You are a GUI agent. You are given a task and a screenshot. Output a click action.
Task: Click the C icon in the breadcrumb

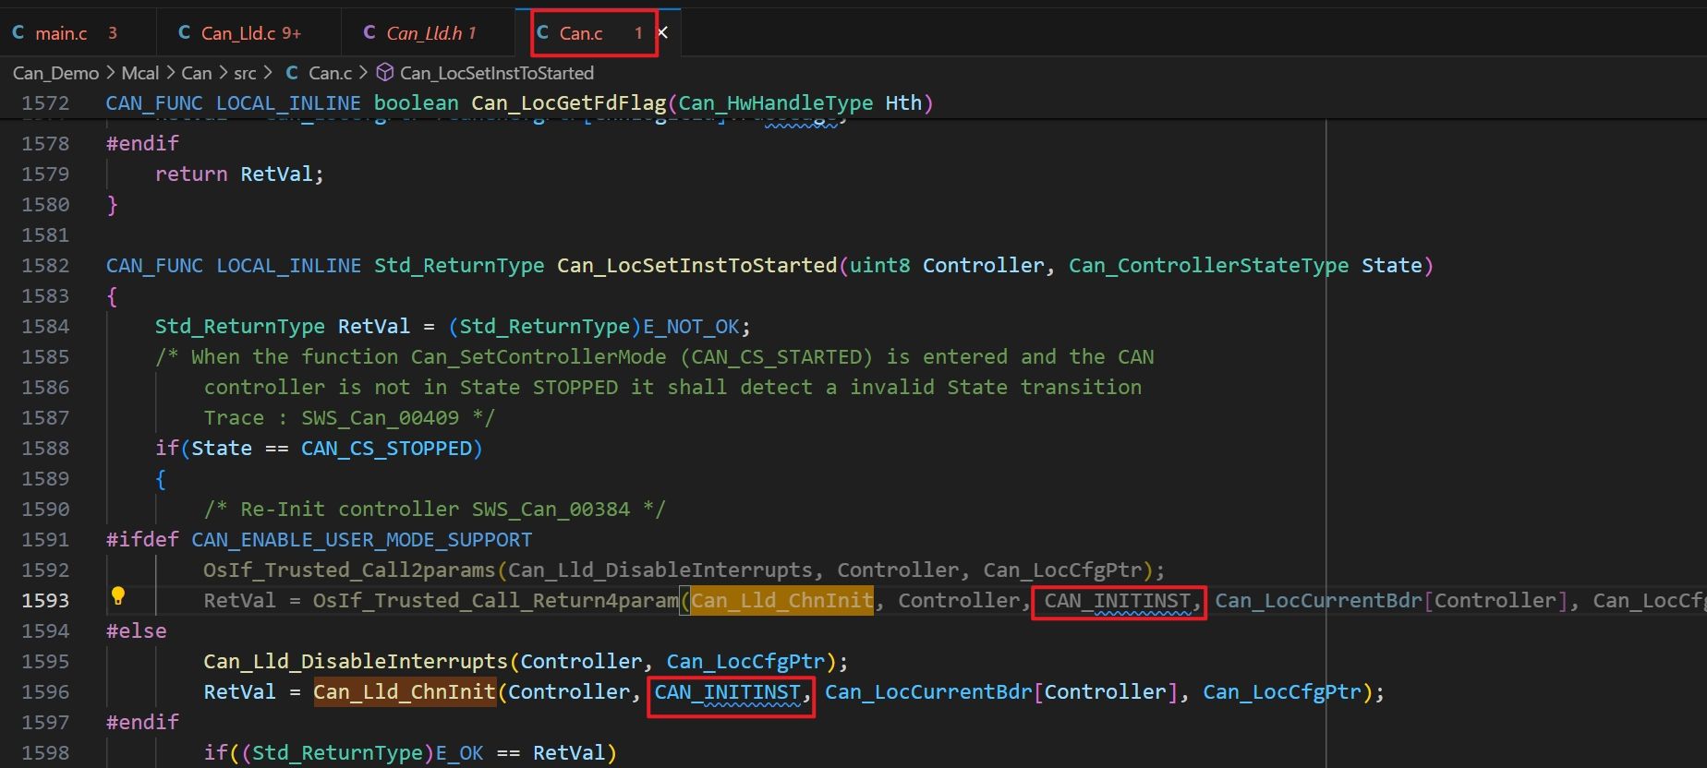click(x=292, y=73)
